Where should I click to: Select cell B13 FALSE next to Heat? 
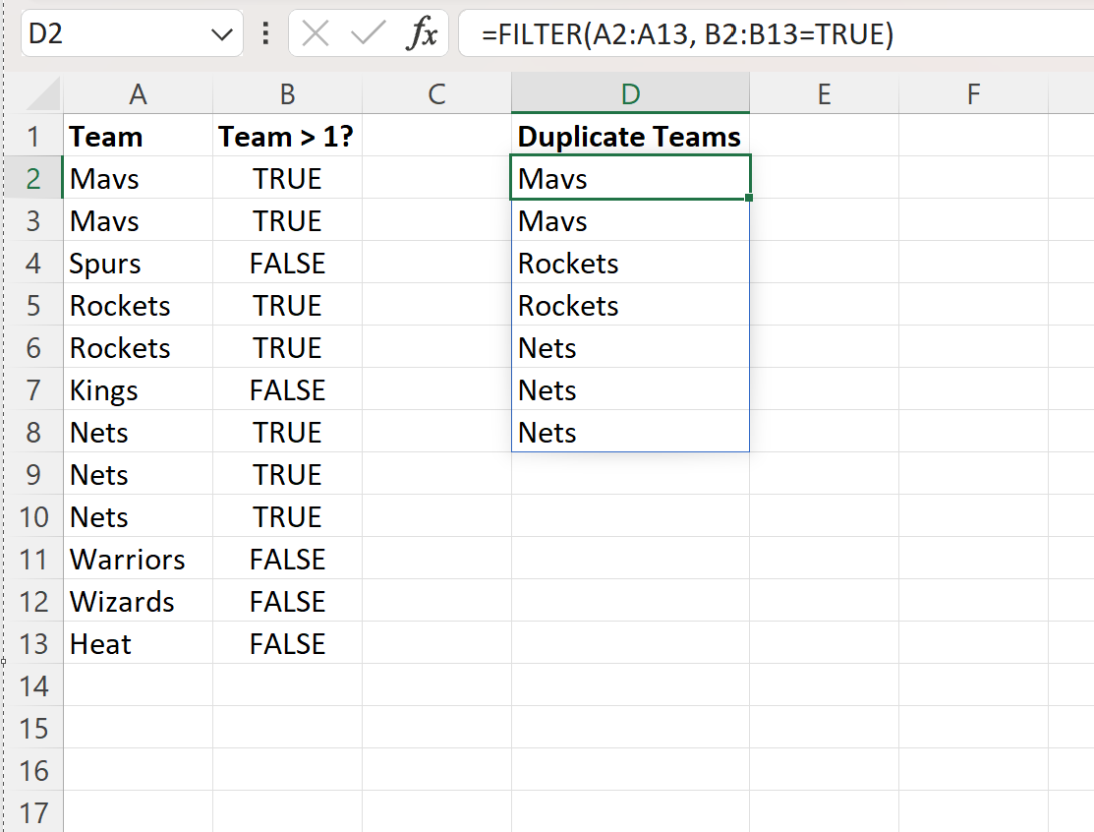pos(287,643)
